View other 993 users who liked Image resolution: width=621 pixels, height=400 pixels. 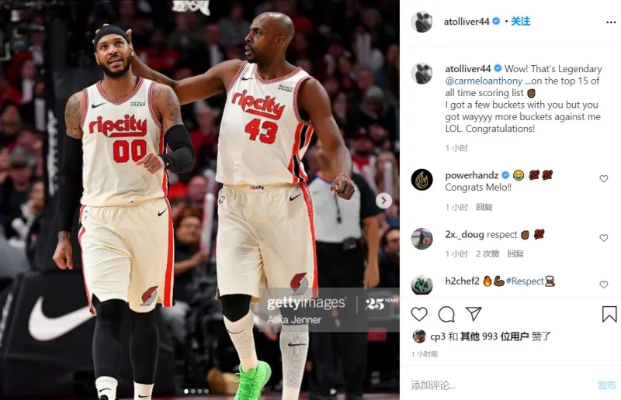tap(494, 336)
